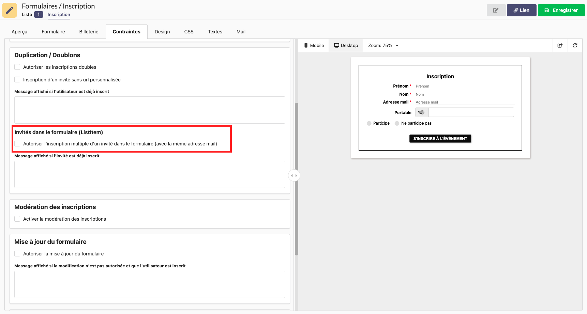Image resolution: width=587 pixels, height=314 pixels.
Task: Switch preview to Mobile
Action: point(314,45)
